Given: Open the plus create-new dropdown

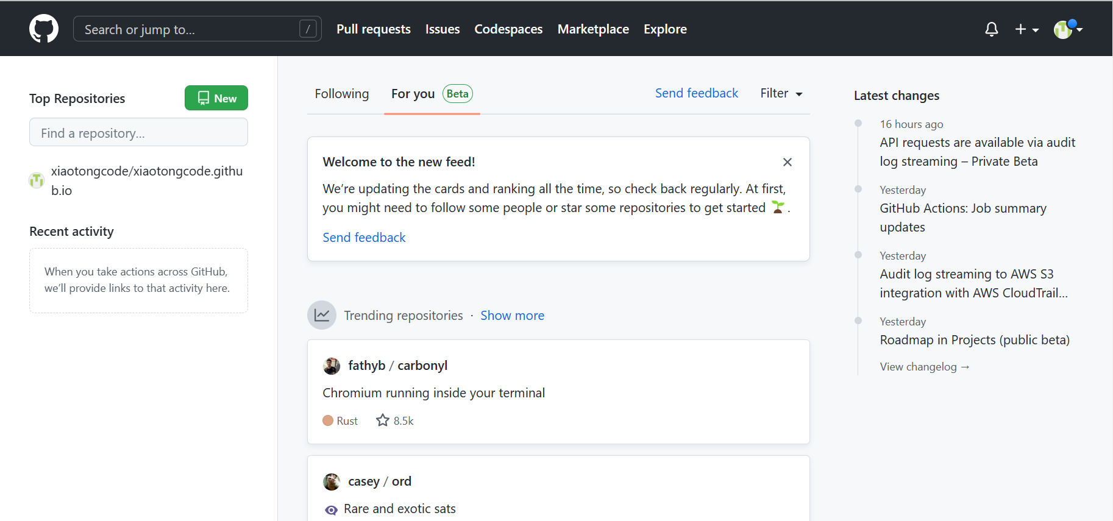Looking at the screenshot, I should 1027,29.
